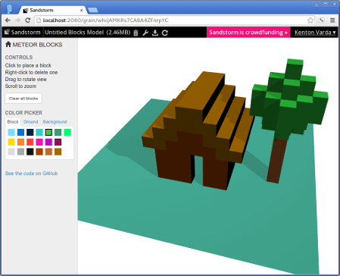Open the Kenton Varda account dropdown
Image resolution: width=340 pixels, height=276 pixels.
coord(315,33)
